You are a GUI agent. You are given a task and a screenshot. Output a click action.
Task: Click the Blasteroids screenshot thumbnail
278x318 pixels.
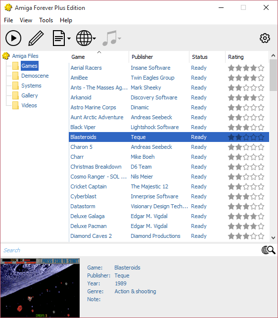(x=40, y=288)
